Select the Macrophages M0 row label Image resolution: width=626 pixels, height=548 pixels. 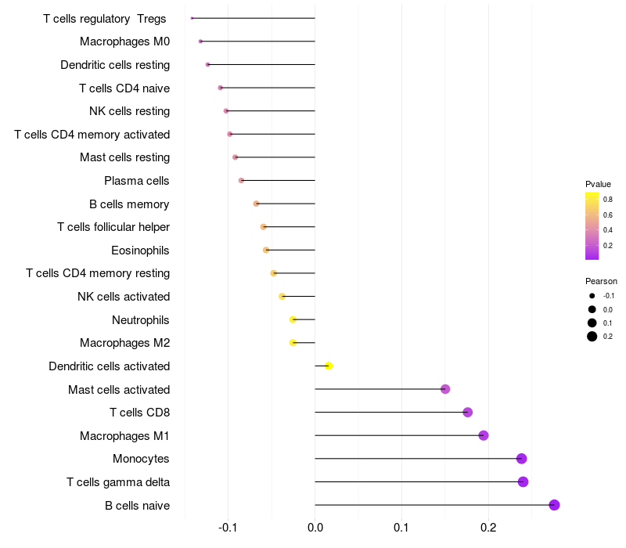pos(125,41)
